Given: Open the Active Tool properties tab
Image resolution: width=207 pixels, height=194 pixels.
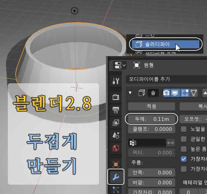Looking at the screenshot, I should point(116,81).
